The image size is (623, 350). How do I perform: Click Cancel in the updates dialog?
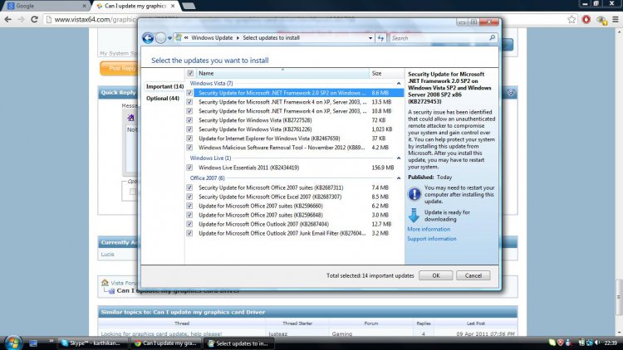click(x=473, y=275)
